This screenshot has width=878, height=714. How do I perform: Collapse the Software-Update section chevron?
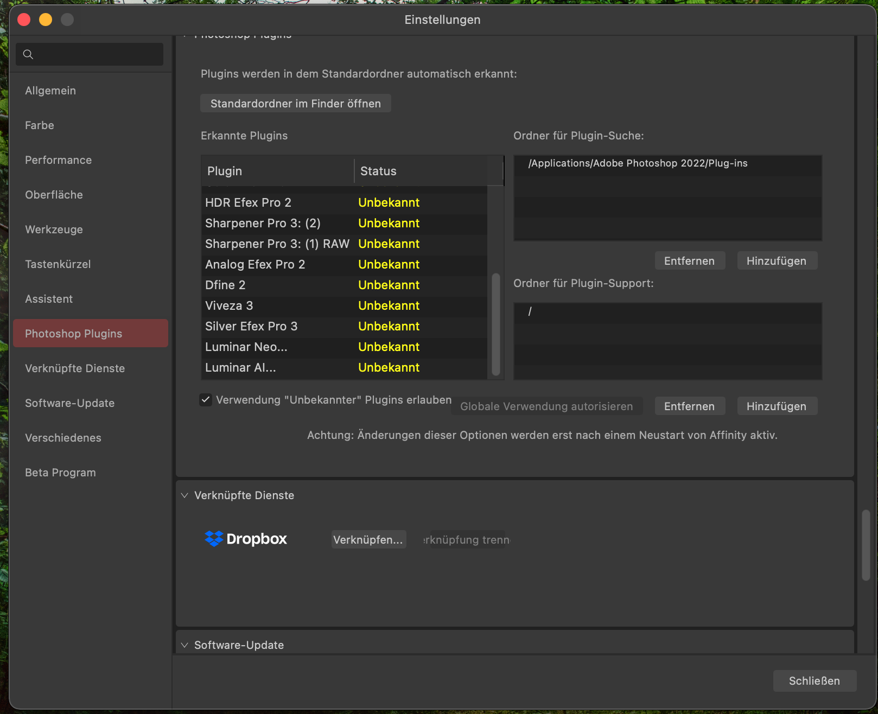coord(184,645)
